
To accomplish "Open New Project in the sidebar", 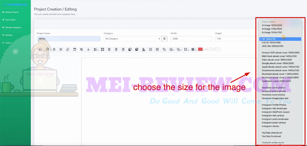I will (10, 20).
